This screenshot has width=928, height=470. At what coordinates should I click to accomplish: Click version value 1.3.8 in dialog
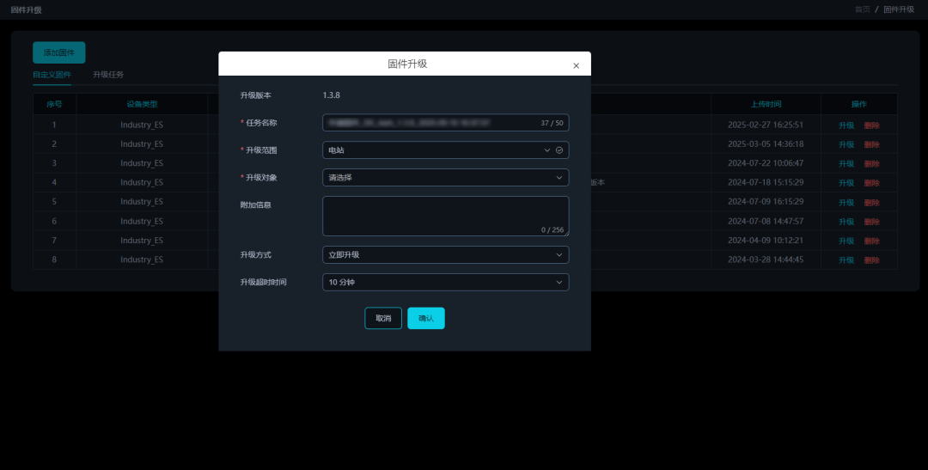[332, 95]
